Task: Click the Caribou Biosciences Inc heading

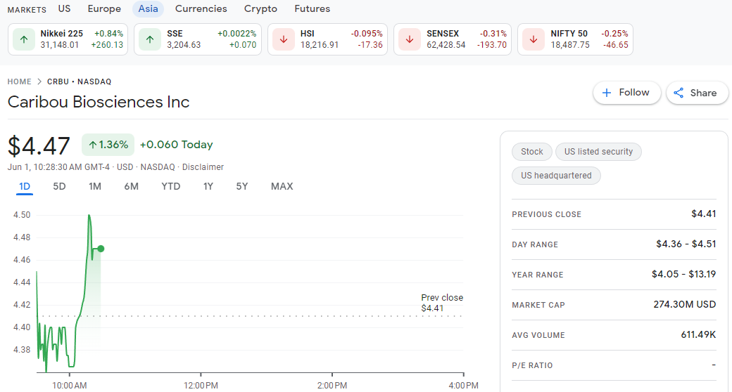Action: (99, 102)
